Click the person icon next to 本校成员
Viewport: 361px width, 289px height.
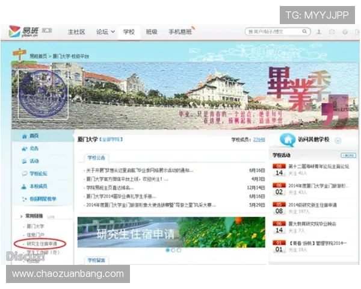[24, 187]
